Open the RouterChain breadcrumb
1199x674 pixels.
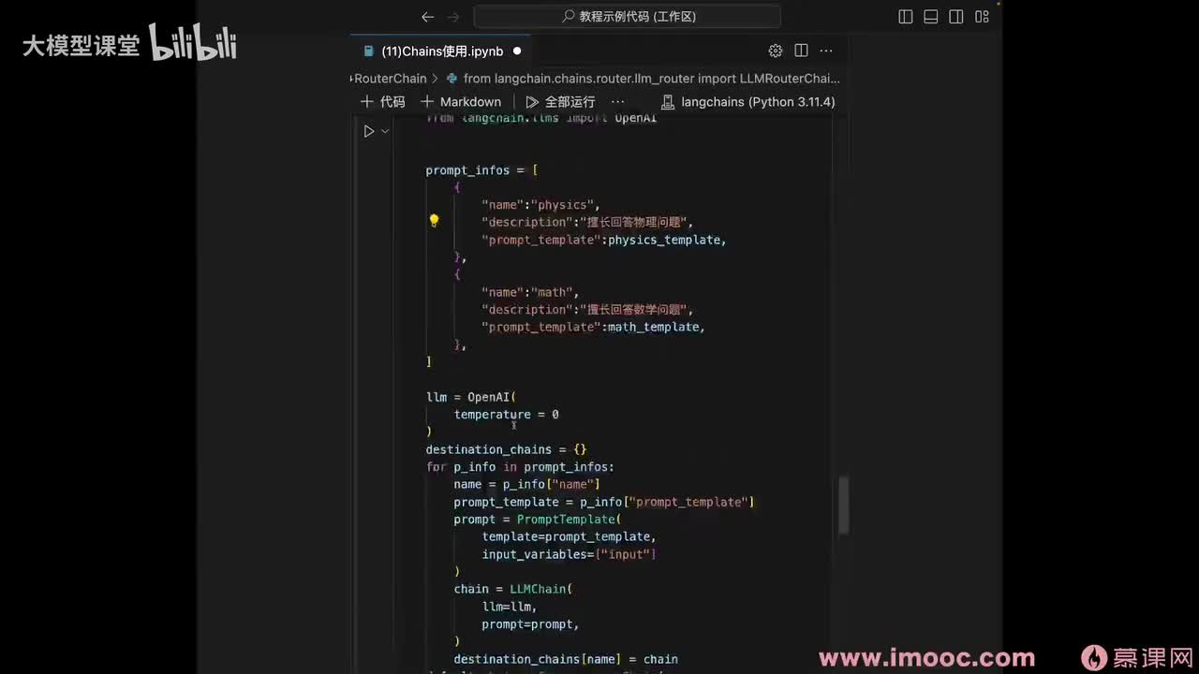[389, 79]
